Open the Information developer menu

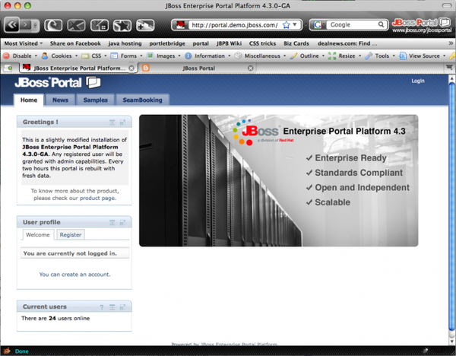(x=208, y=56)
